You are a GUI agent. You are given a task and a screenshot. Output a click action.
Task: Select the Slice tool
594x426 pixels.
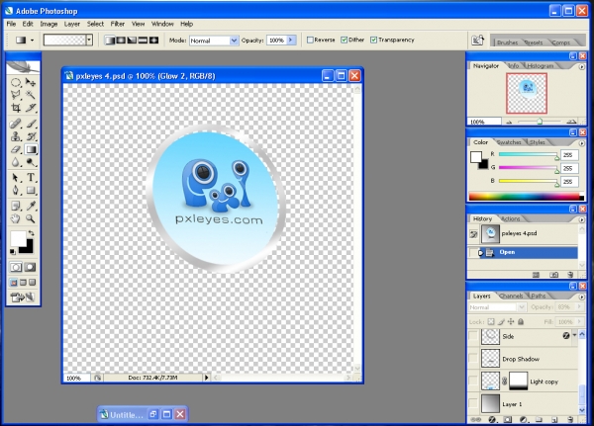(31, 108)
